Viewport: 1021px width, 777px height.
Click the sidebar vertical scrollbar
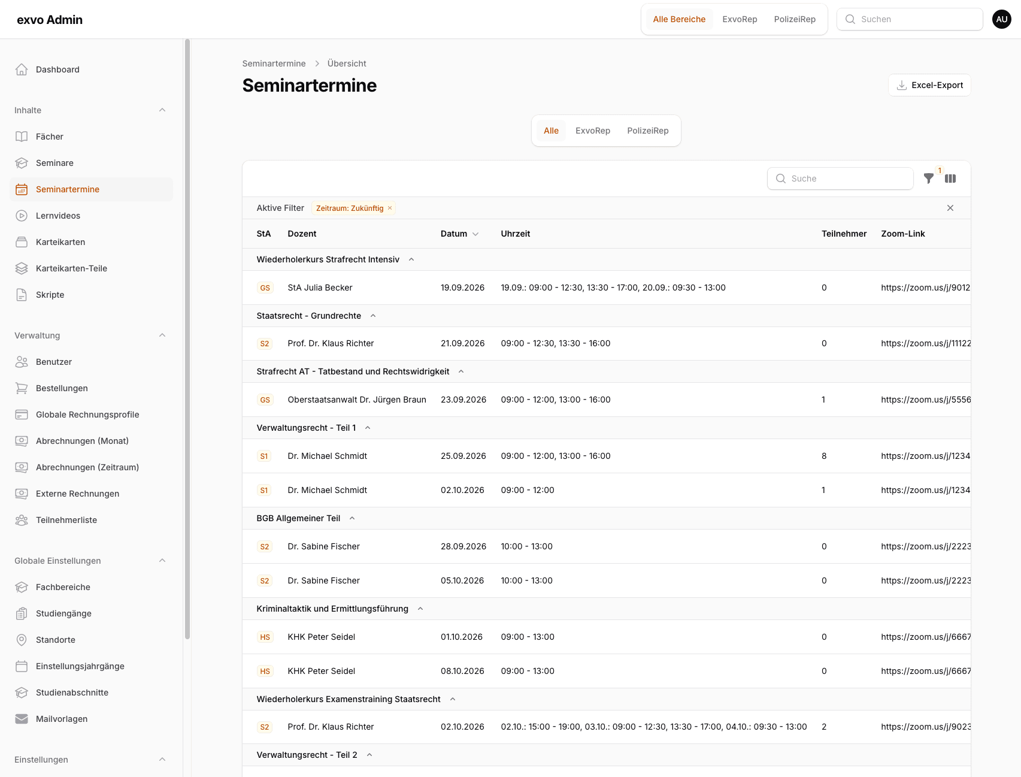(187, 339)
